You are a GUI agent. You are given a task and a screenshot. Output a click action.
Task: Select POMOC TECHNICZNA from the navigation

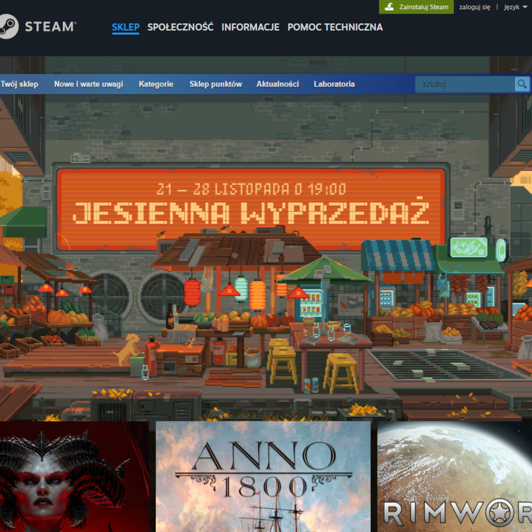(x=335, y=27)
